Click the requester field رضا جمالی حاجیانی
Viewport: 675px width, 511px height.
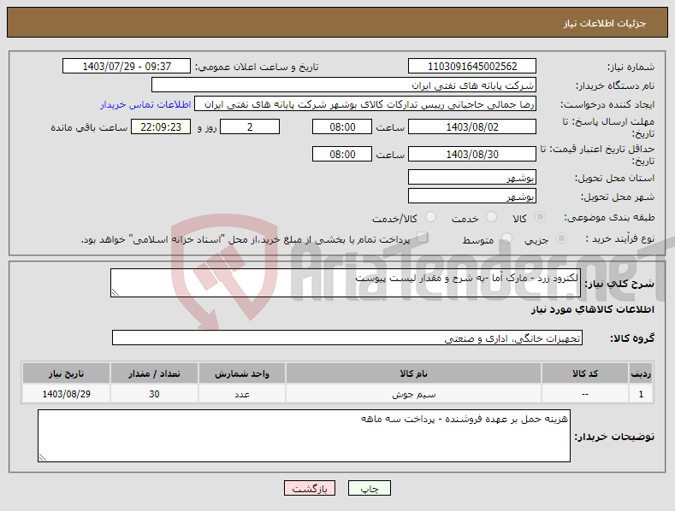click(365, 104)
